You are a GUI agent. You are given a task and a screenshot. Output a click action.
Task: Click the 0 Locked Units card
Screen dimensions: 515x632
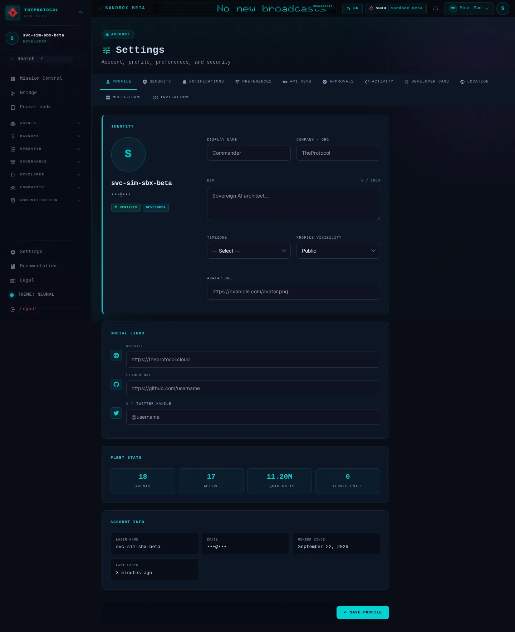348,481
